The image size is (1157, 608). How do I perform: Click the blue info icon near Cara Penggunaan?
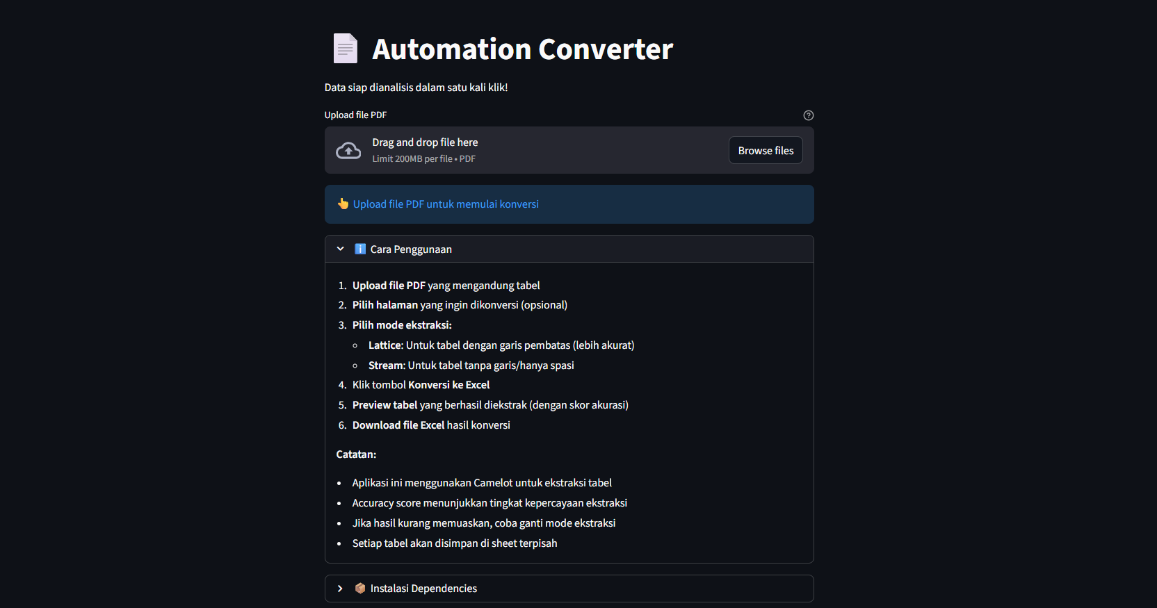[360, 249]
